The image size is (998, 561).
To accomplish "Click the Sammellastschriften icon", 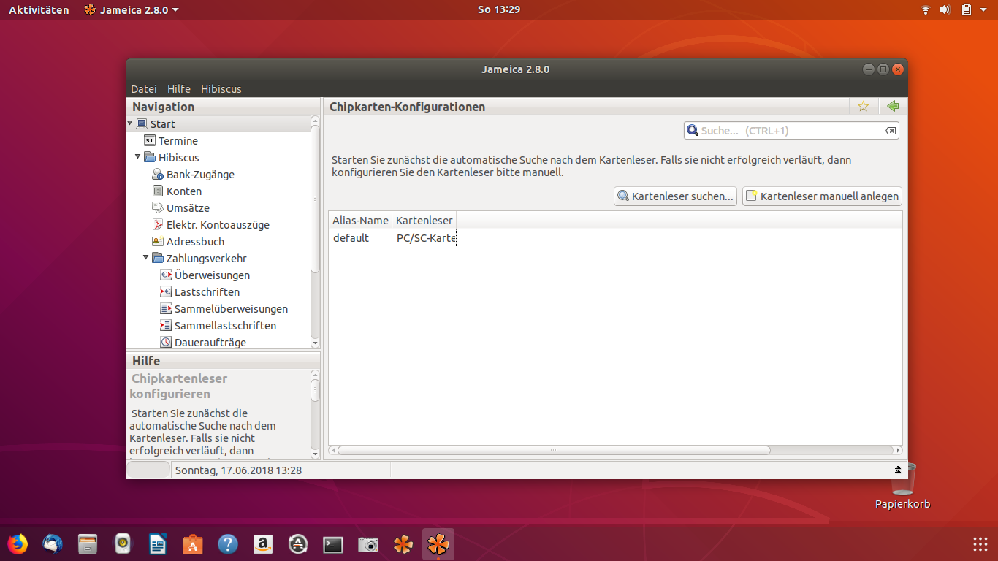I will pyautogui.click(x=166, y=326).
